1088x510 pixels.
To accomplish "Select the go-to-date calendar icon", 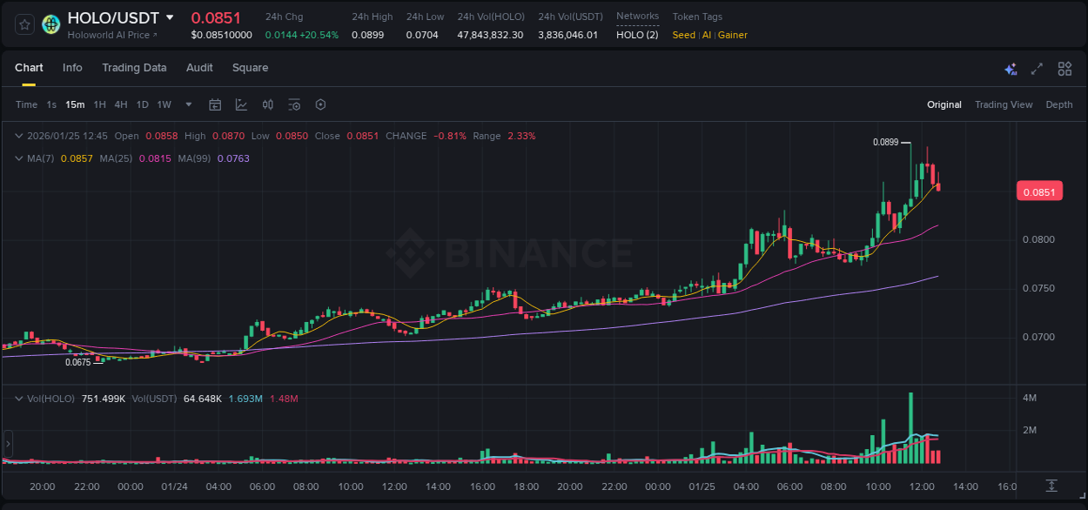I will (x=215, y=104).
